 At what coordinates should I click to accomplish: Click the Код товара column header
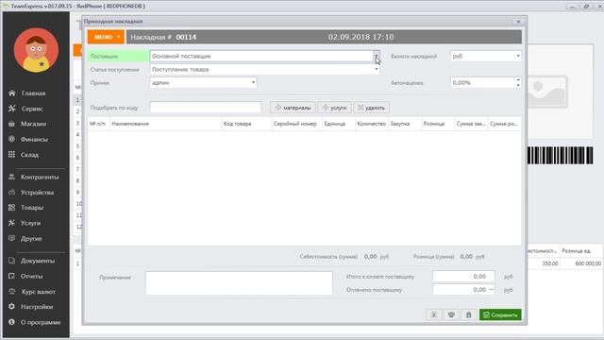click(x=246, y=124)
